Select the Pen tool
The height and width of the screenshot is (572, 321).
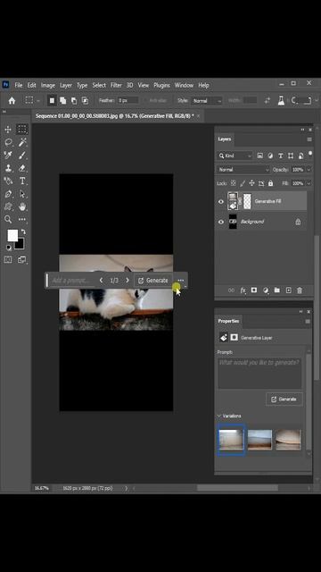point(8,194)
